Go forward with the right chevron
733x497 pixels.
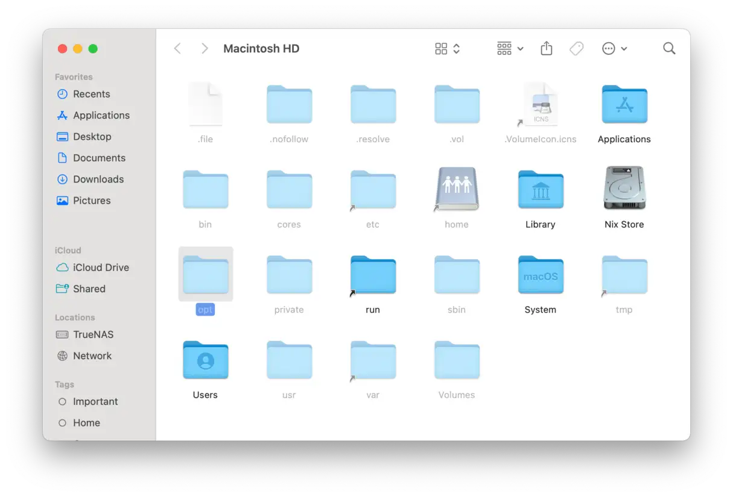(205, 49)
